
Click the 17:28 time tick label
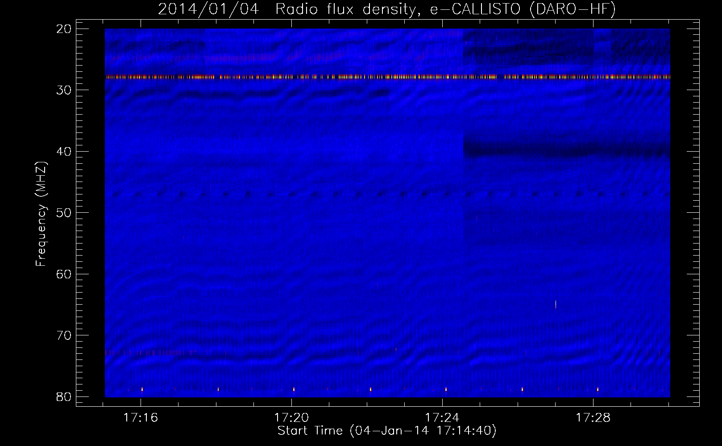tap(593, 418)
